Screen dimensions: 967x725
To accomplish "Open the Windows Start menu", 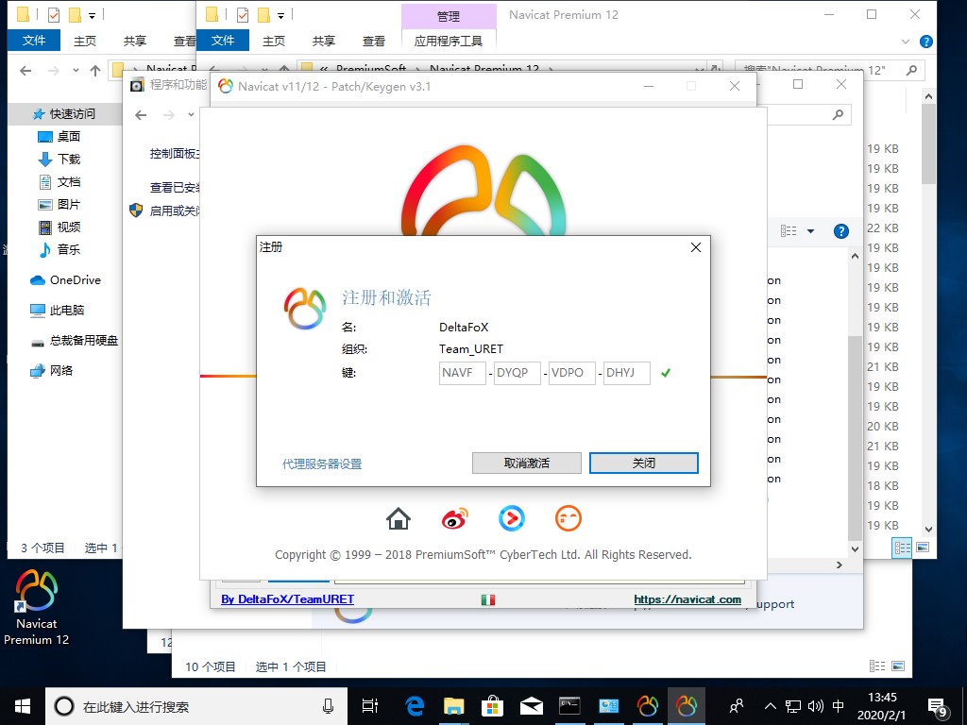I will (x=23, y=706).
